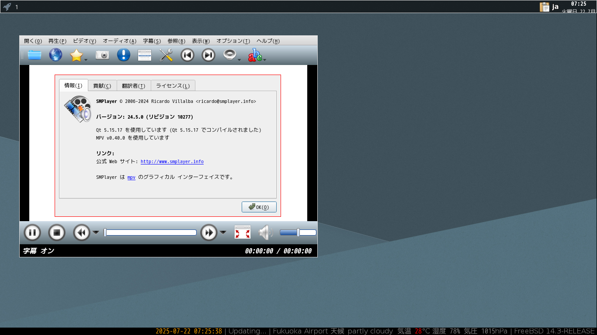597x335 pixels.
Task: Click the バージョン: 24.5.0 text
Action: [145, 117]
